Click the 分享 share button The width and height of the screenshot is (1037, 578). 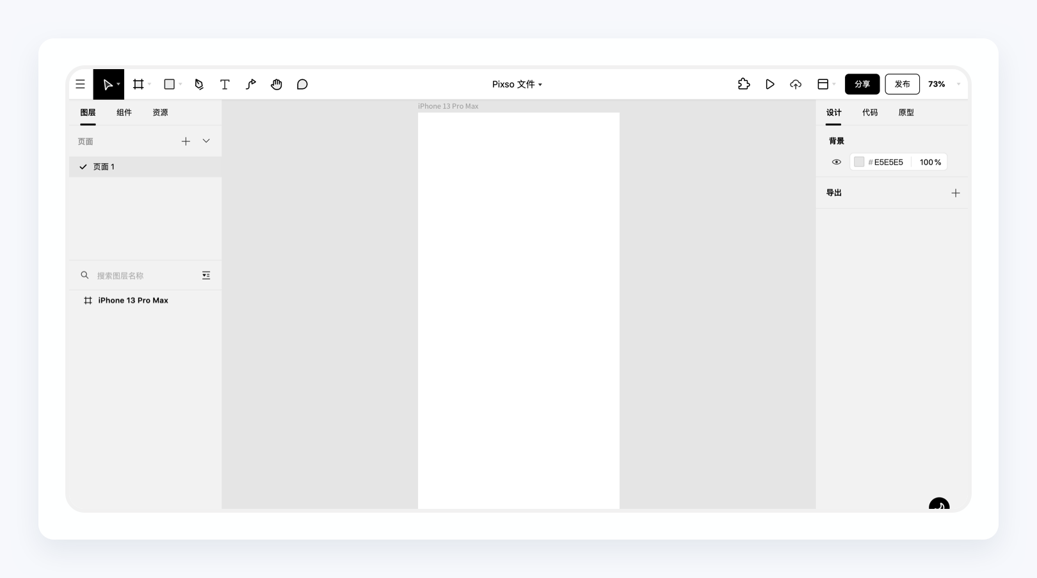tap(862, 84)
